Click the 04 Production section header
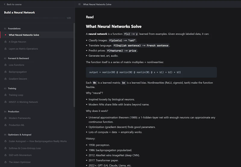The height and width of the screenshot is (167, 241). [x=12, y=112]
